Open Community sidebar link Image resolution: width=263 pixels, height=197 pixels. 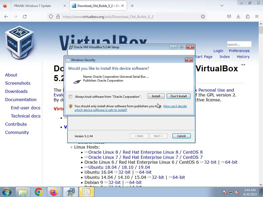click(17, 132)
